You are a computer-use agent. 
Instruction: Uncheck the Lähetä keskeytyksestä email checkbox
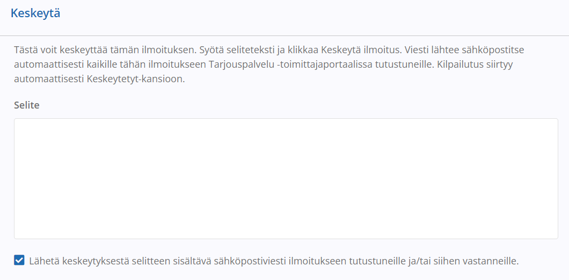(x=19, y=261)
